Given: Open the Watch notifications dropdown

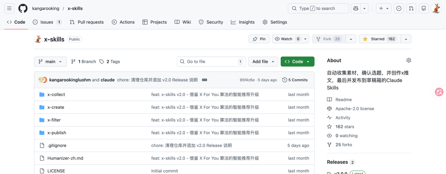Looking at the screenshot, I should coord(290,39).
